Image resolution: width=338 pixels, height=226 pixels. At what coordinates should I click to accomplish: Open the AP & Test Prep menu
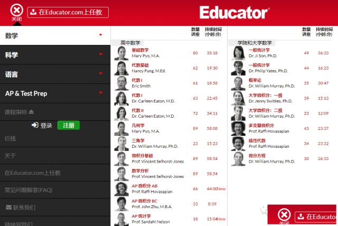click(x=55, y=93)
